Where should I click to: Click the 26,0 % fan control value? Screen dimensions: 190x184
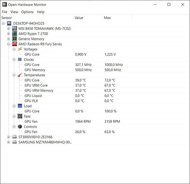(x=80, y=132)
